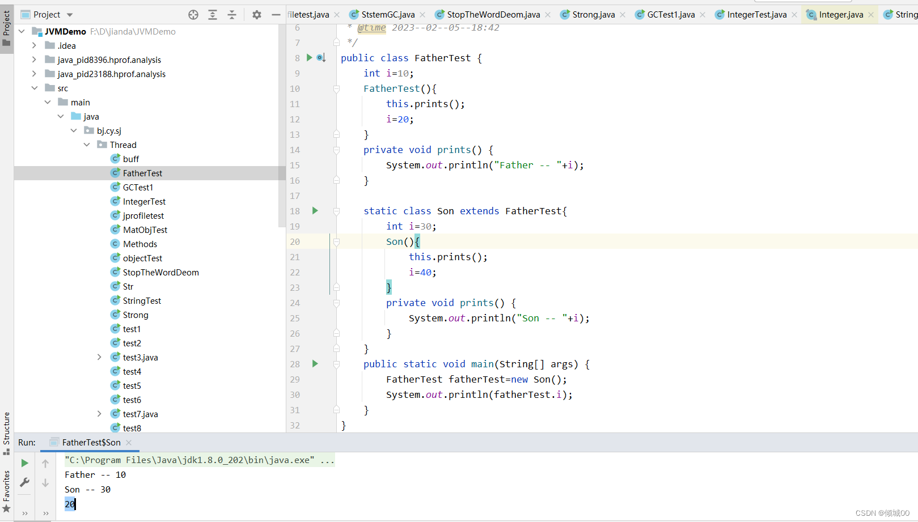
Task: Click the wrench settings icon in Run panel
Action: [x=25, y=482]
